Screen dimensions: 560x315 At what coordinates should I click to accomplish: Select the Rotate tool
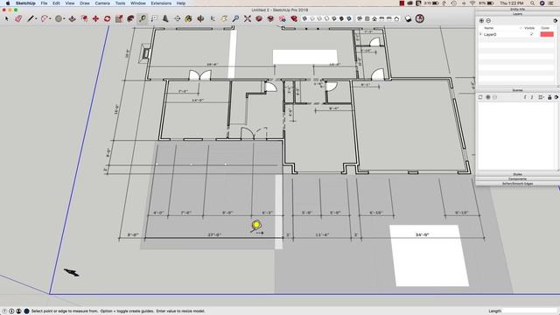tap(107, 18)
